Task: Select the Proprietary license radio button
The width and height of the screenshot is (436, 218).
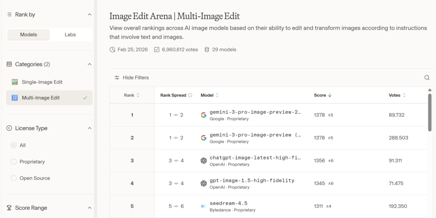Action: [14, 162]
